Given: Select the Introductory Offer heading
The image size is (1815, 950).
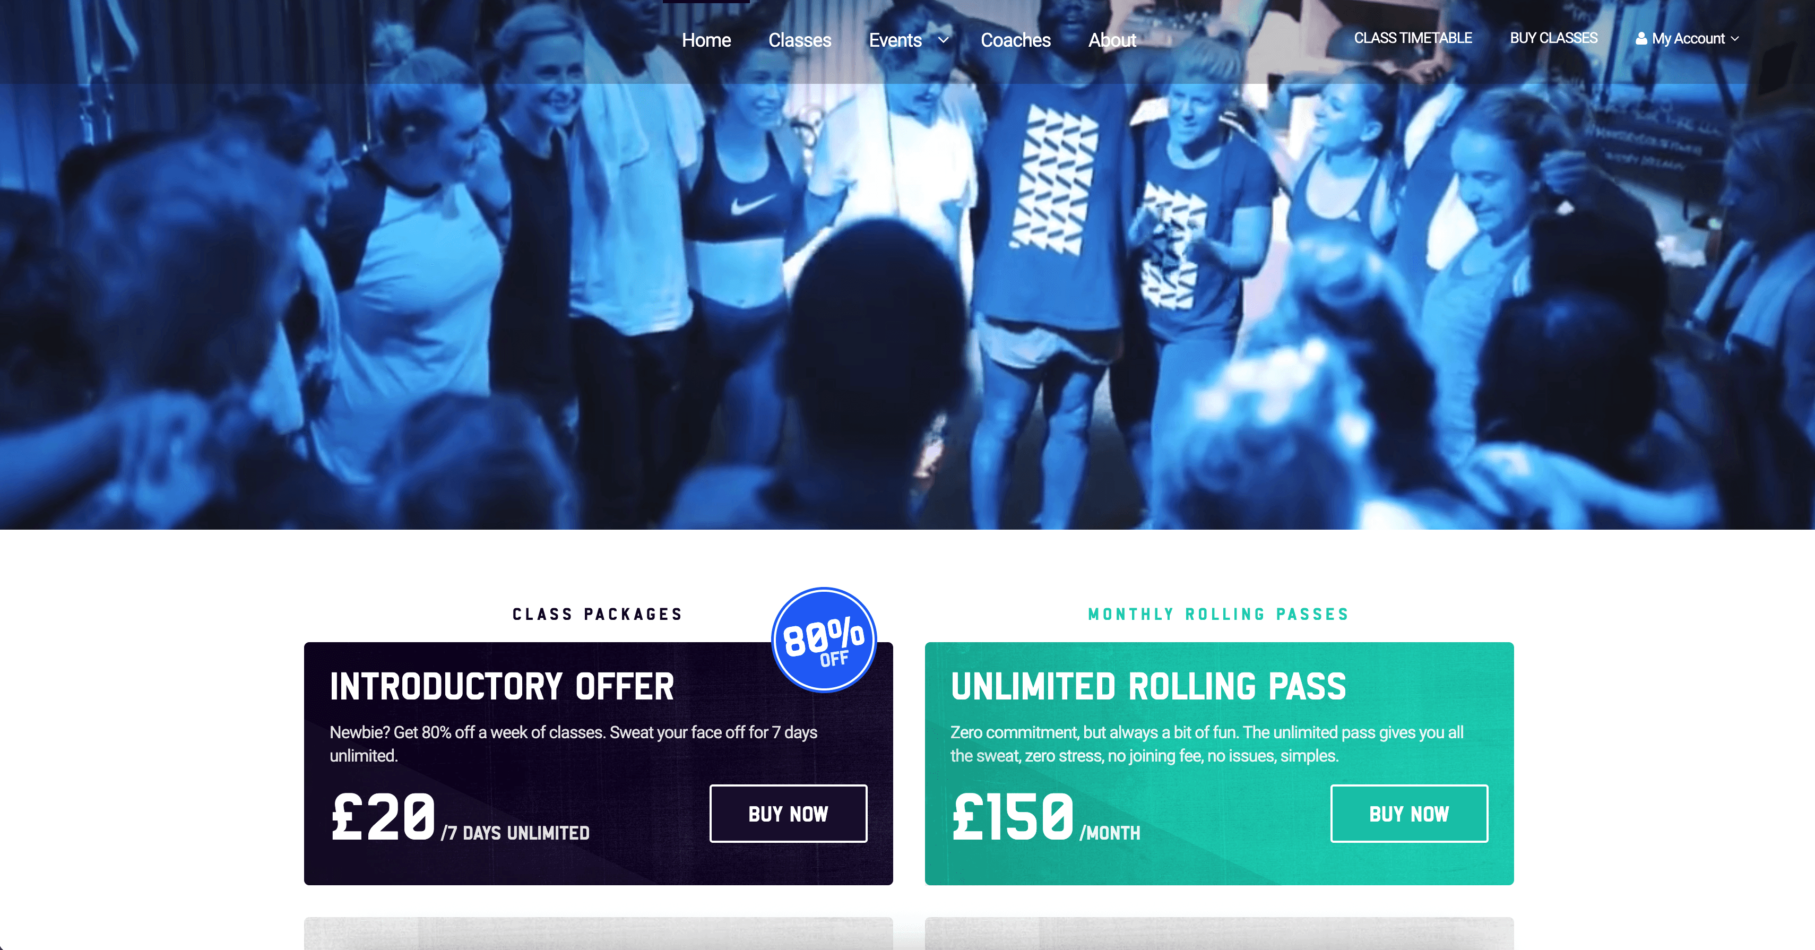Looking at the screenshot, I should [x=502, y=686].
